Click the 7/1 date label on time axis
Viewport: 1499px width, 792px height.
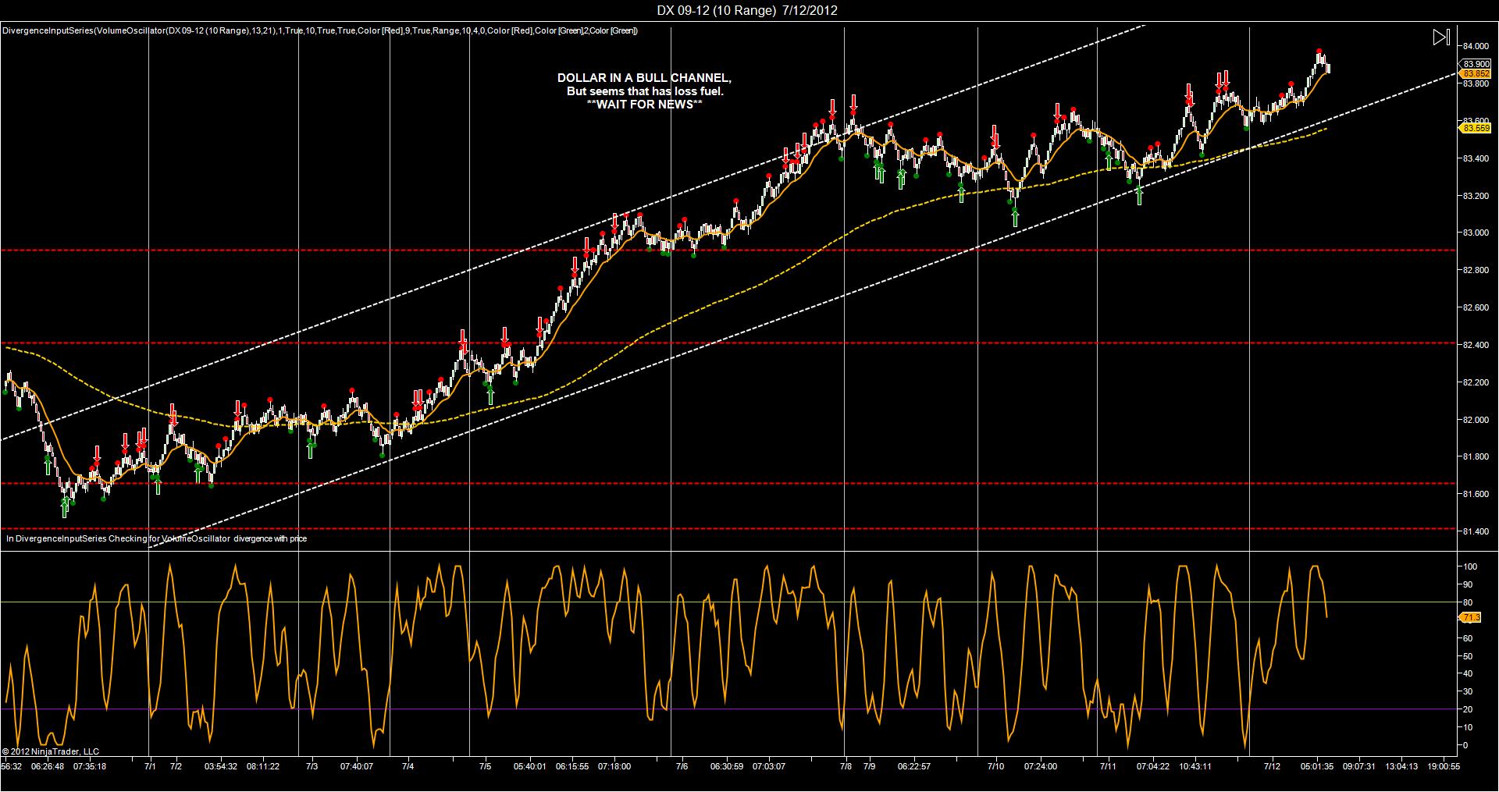coord(151,766)
